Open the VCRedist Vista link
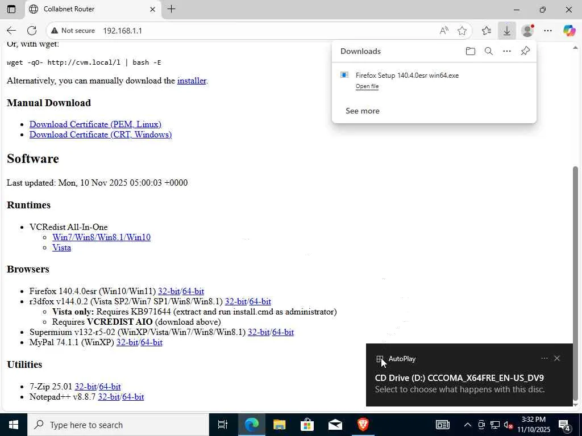The height and width of the screenshot is (436, 582). [x=61, y=248]
